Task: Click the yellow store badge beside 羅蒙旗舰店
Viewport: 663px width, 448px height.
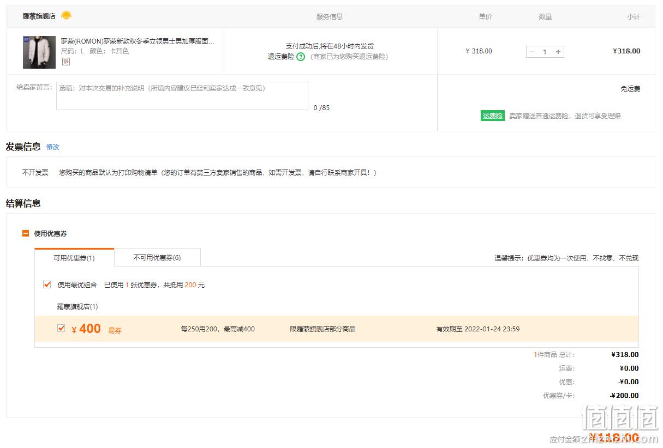Action: point(66,15)
